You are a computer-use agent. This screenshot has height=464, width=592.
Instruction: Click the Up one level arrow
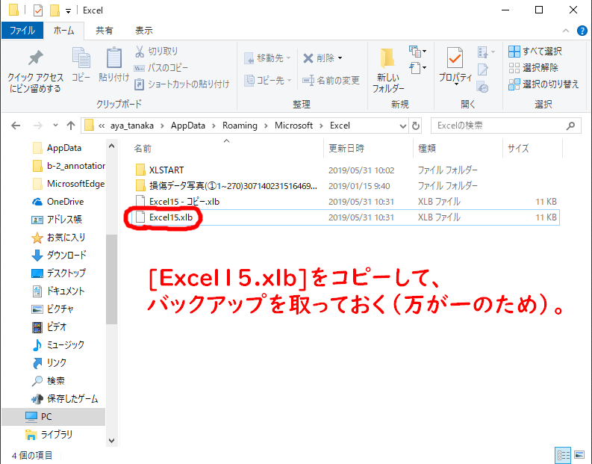[x=71, y=126]
